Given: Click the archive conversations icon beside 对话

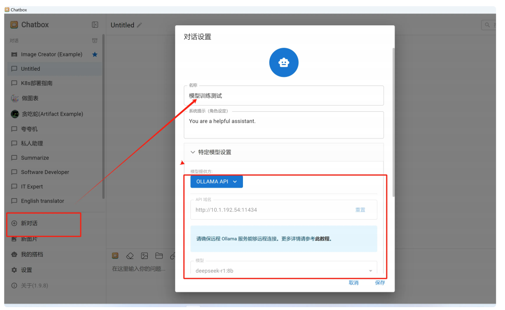Looking at the screenshot, I should 95,41.
